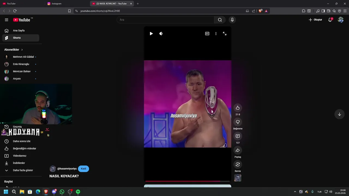349x196 pixels.
Task: Open the browser main menu
Action: [x=345, y=11]
